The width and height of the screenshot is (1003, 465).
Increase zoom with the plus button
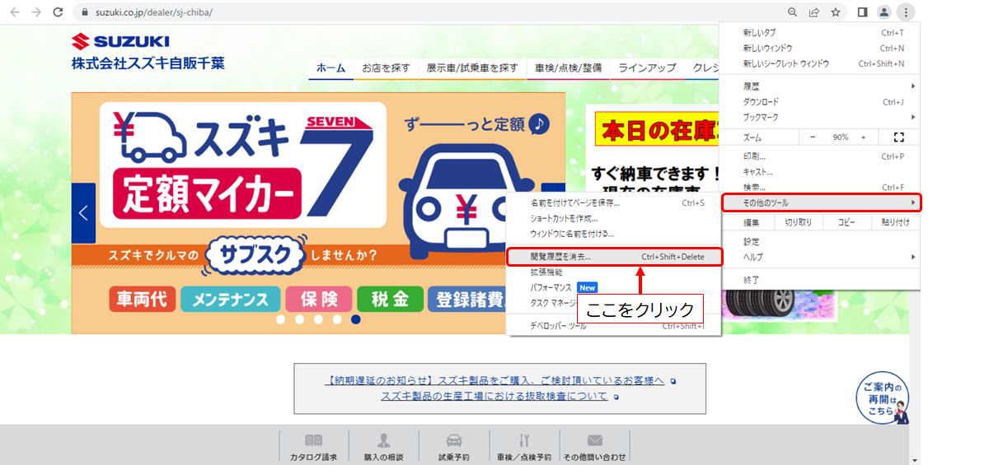tap(864, 137)
